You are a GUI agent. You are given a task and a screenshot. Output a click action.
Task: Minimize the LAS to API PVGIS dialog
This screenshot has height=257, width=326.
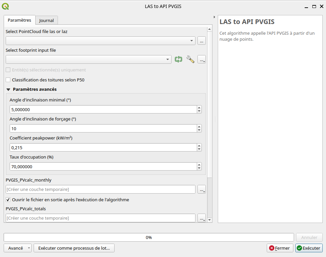point(306,7)
